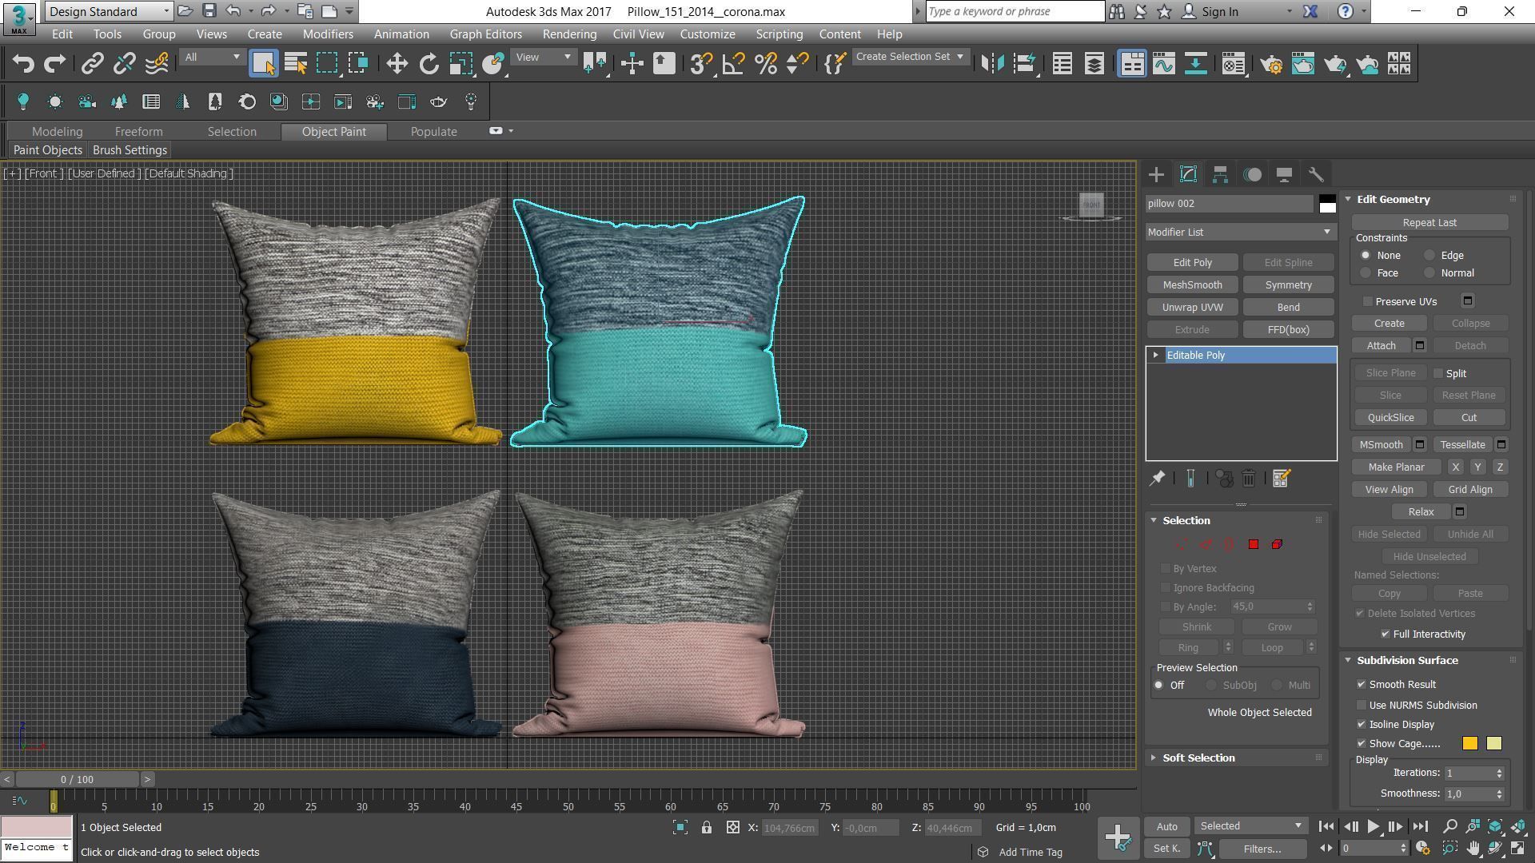The width and height of the screenshot is (1535, 863).
Task: Toggle the 3D Snaps icon
Action: (700, 64)
